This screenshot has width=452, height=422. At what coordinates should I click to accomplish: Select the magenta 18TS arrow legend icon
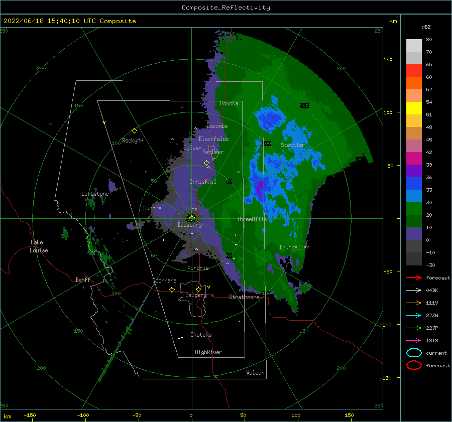tap(414, 341)
